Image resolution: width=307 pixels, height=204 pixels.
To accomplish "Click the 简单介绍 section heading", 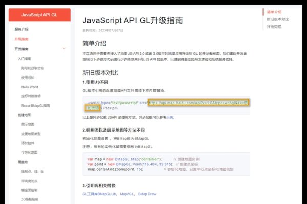I will click(94, 43).
